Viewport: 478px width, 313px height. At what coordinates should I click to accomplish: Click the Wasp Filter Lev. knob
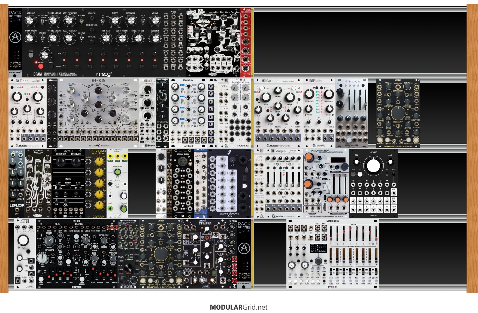click(99, 162)
